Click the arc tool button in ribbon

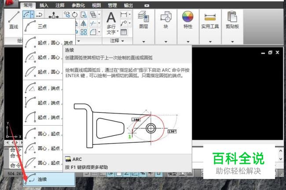(26, 14)
